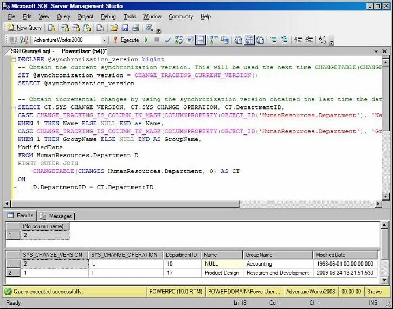The image size is (393, 309).
Task: Click the SYS_CHANGE_VERSION column header
Action: (x=54, y=255)
